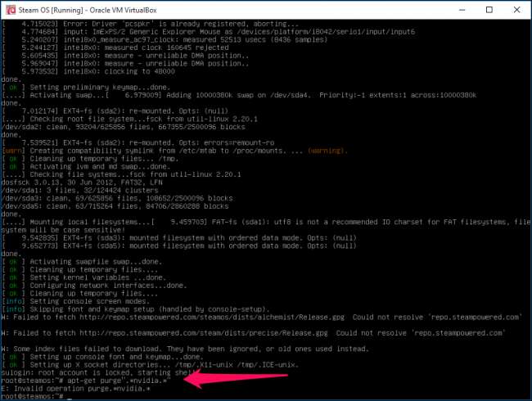Click the 'Setting kernel variables ...done.' line
Image resolution: width=532 pixels, height=401 pixels.
point(83,277)
